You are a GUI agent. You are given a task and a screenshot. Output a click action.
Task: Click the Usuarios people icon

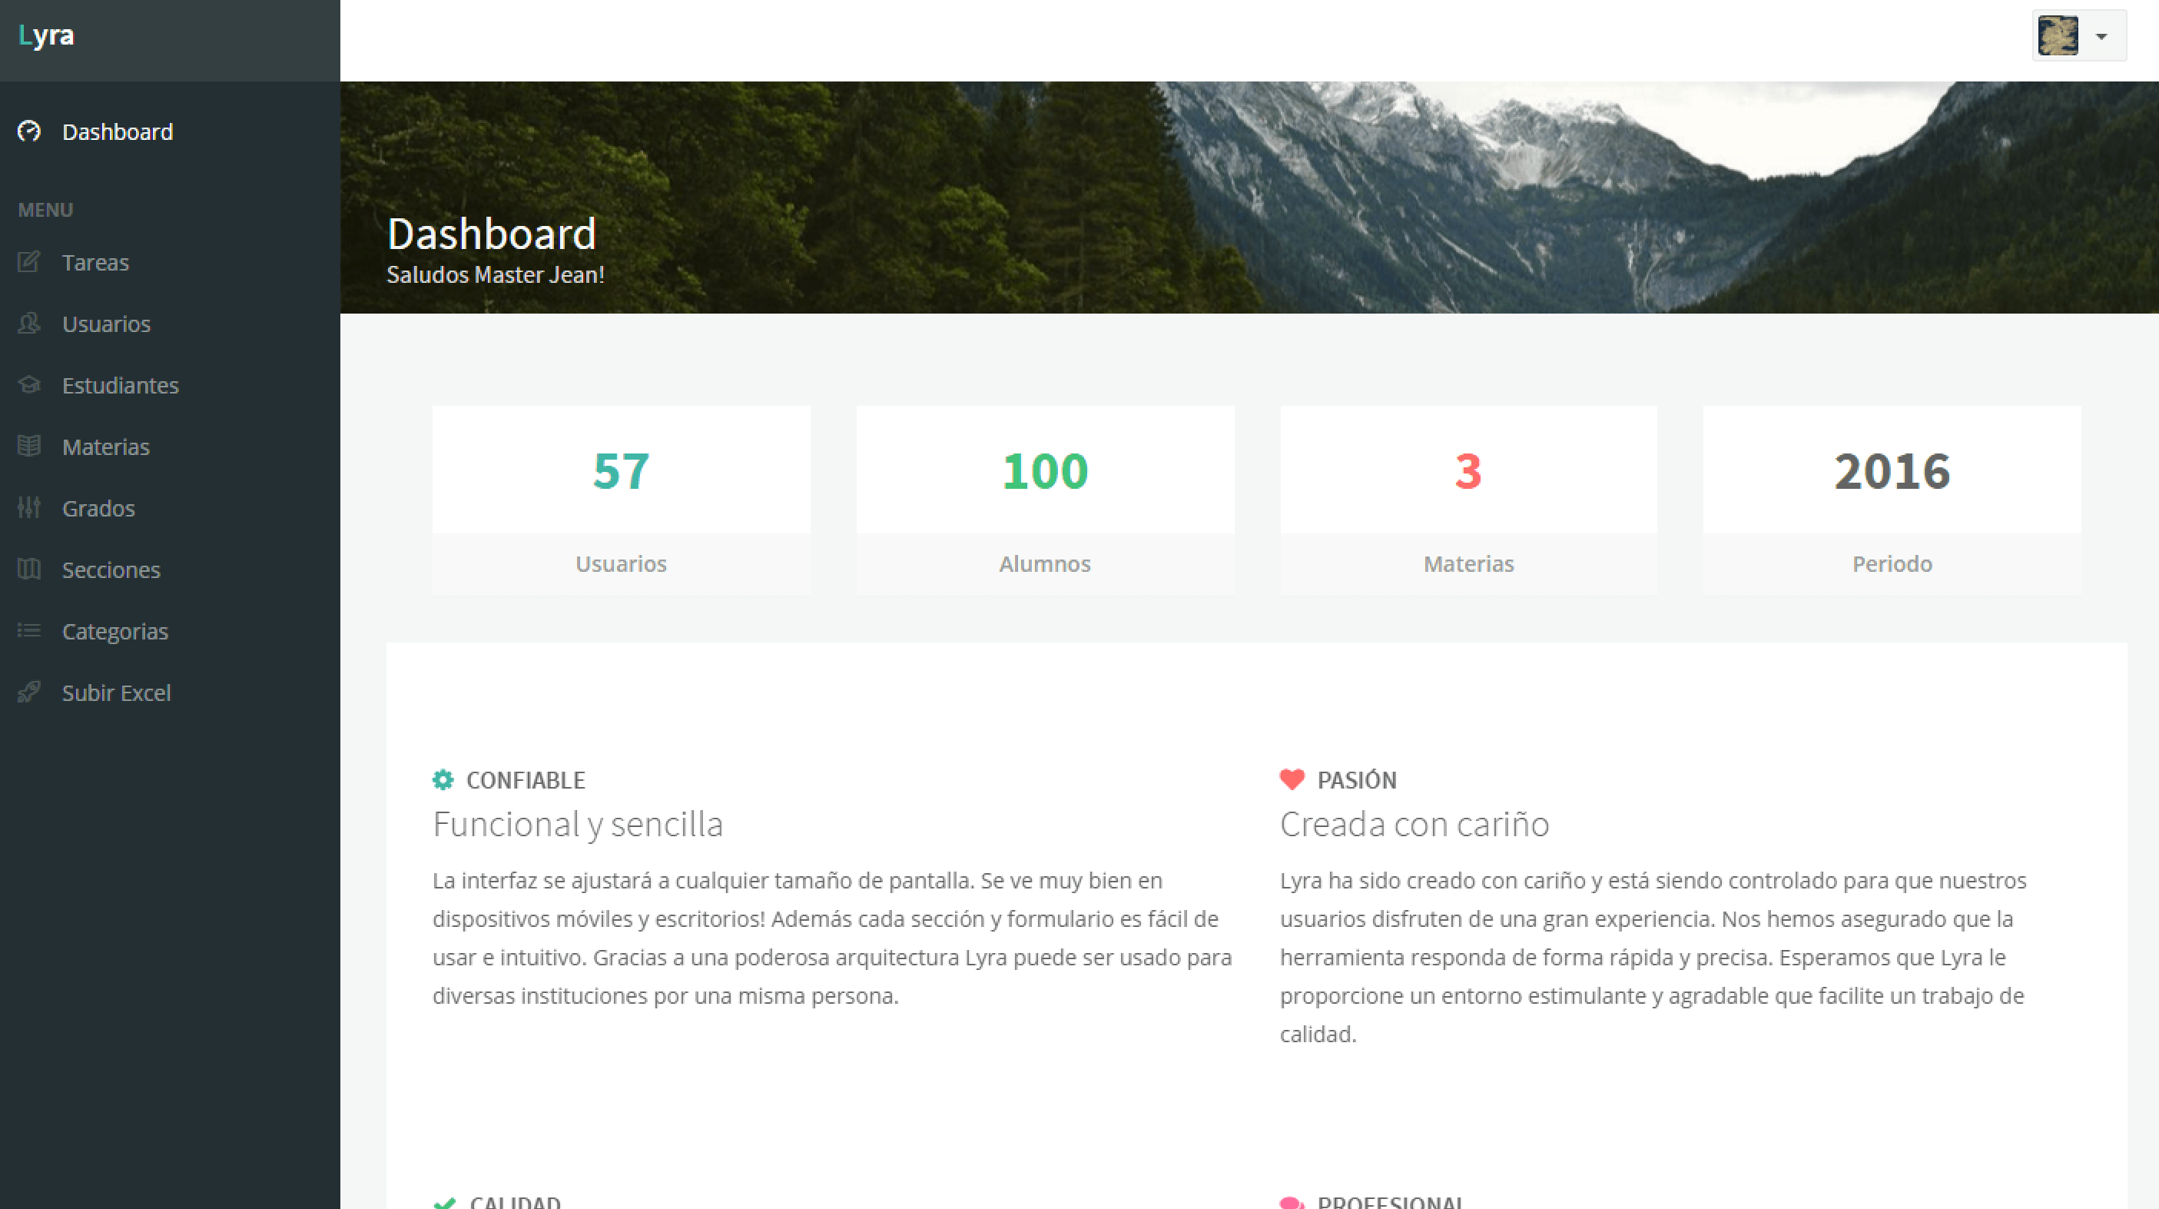tap(29, 324)
